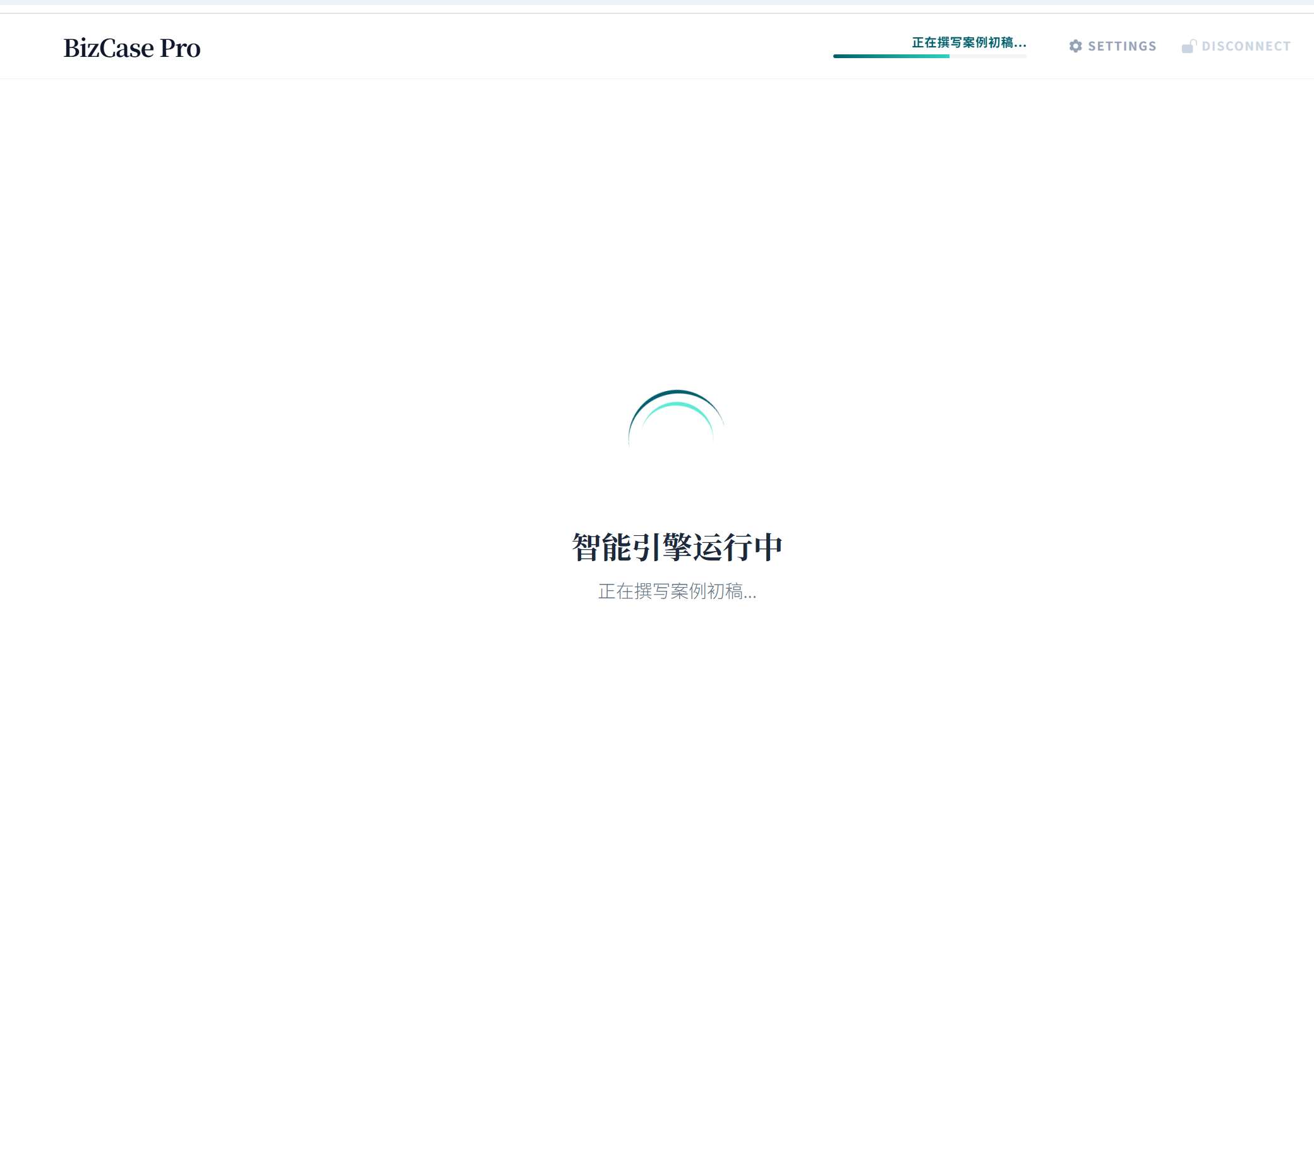The width and height of the screenshot is (1314, 1169).
Task: Click the word "Pro" in the logo
Action: point(180,48)
